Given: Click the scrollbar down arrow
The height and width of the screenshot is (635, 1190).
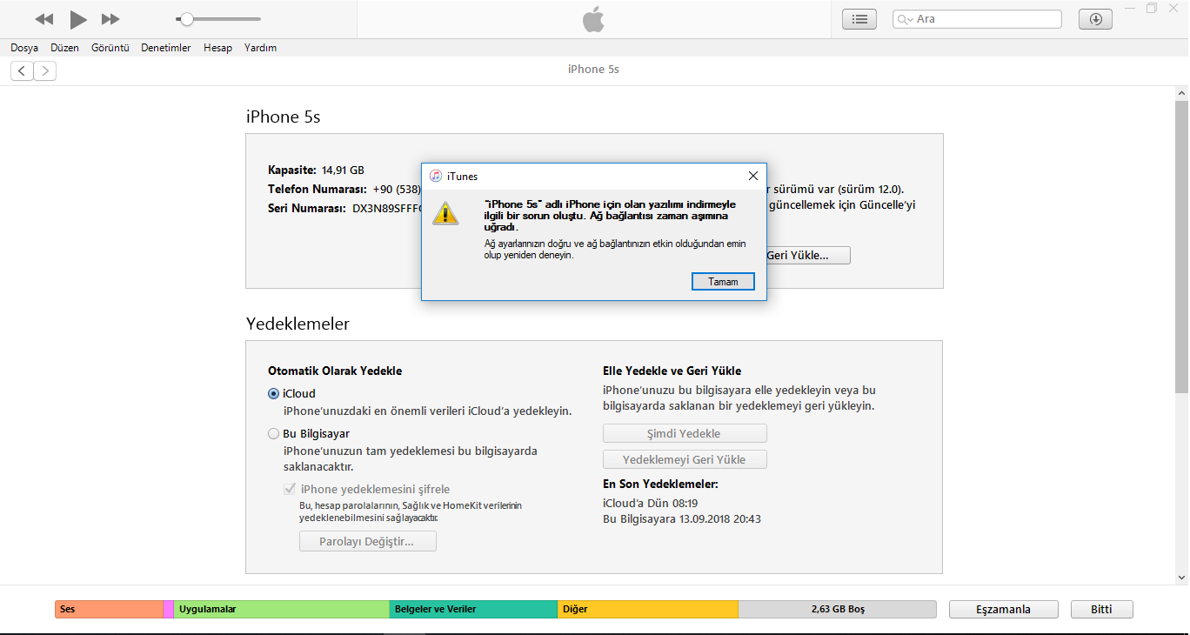Looking at the screenshot, I should [1182, 578].
